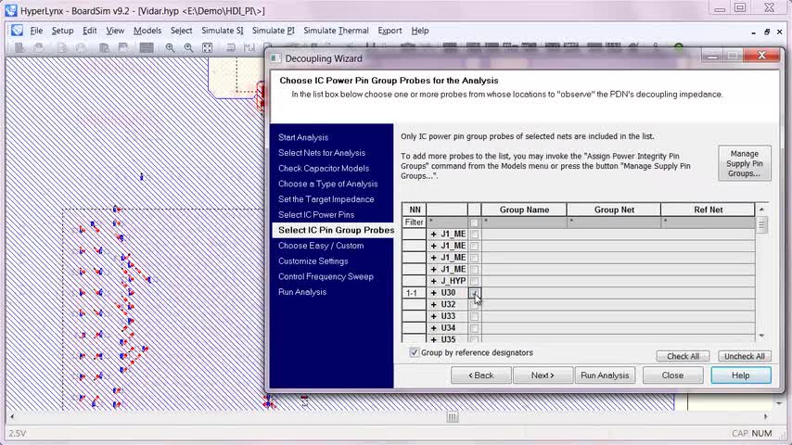Open the Select menu
Screen dimensions: 792x445
(x=182, y=31)
